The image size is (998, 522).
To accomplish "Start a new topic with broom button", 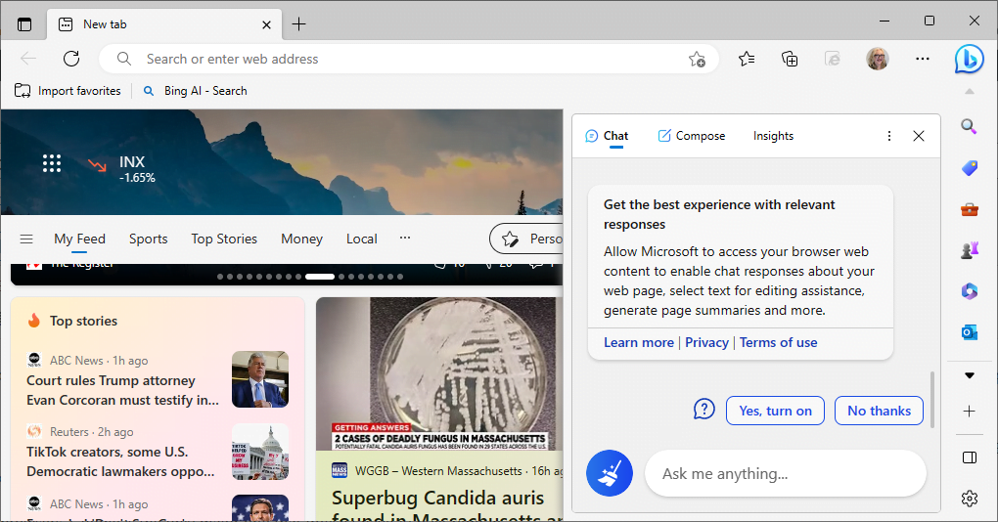I will pyautogui.click(x=610, y=473).
